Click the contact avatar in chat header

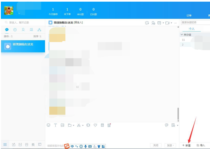(50, 23)
